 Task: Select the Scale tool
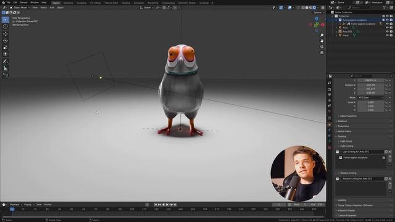point(6,47)
